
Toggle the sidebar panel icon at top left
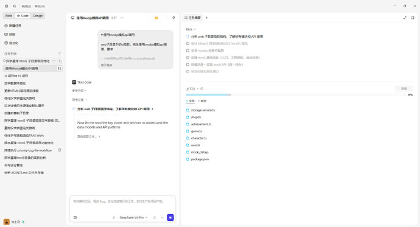[x=7, y=6]
